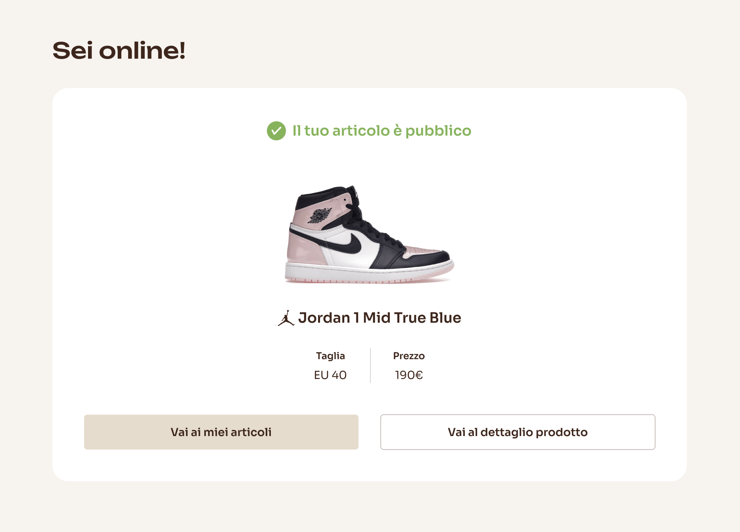Click the Prezzo label

click(x=409, y=356)
